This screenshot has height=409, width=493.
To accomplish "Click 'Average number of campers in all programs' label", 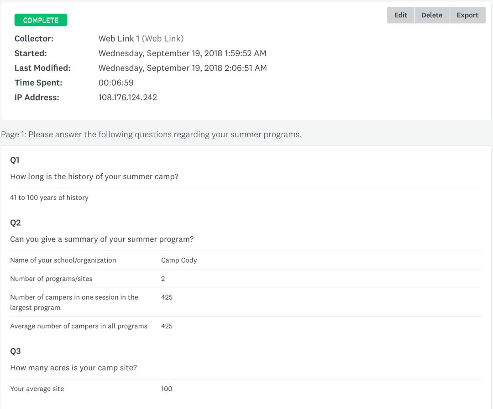I will 79,326.
